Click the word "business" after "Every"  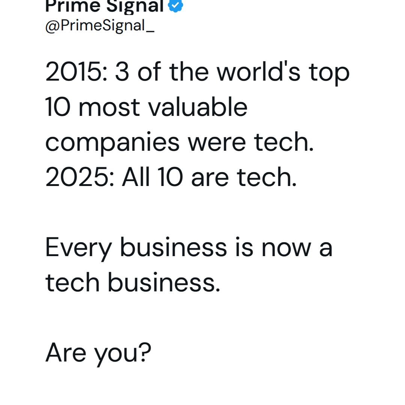pos(173,248)
